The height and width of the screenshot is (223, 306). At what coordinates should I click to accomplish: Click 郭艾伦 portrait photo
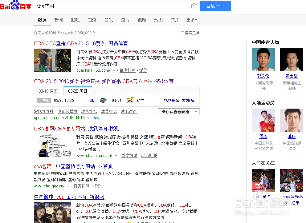click(x=263, y=60)
